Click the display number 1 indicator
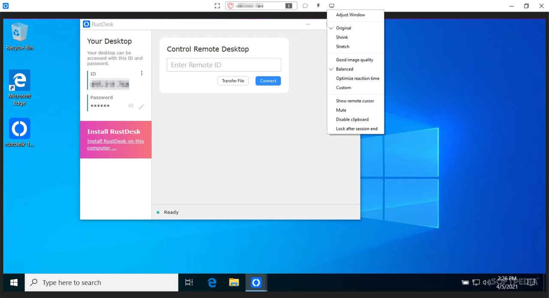The width and height of the screenshot is (549, 298). pos(289,6)
